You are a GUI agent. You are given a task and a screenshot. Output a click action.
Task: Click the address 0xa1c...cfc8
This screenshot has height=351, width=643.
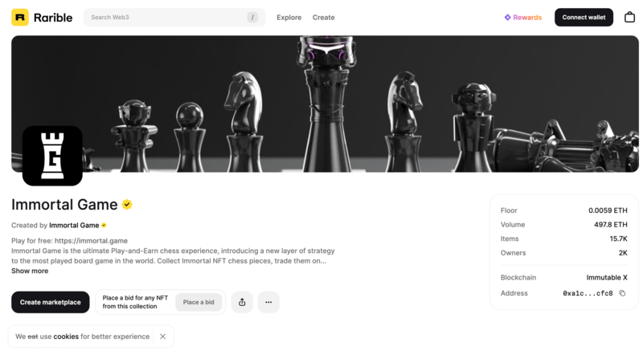pyautogui.click(x=588, y=293)
